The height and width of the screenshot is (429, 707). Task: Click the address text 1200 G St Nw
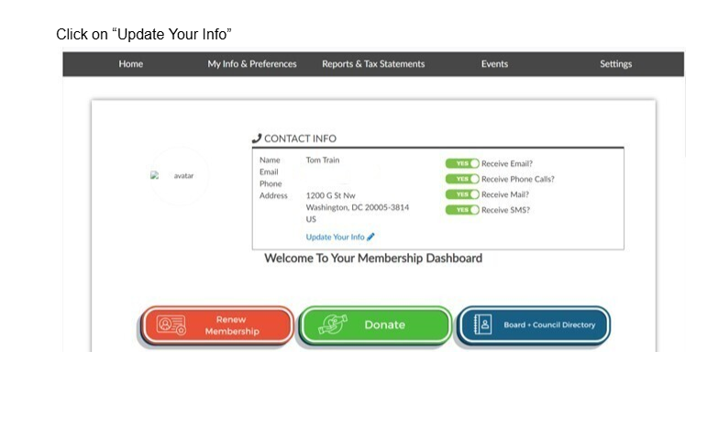[x=331, y=195]
